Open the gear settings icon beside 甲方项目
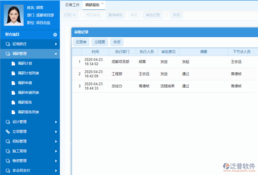This screenshot has width=258, height=175. pyautogui.click(x=55, y=35)
